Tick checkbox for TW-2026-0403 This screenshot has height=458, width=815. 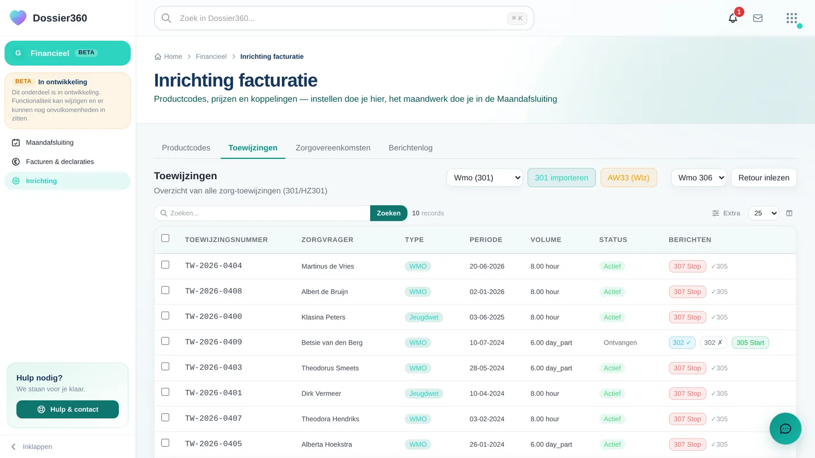(x=165, y=366)
